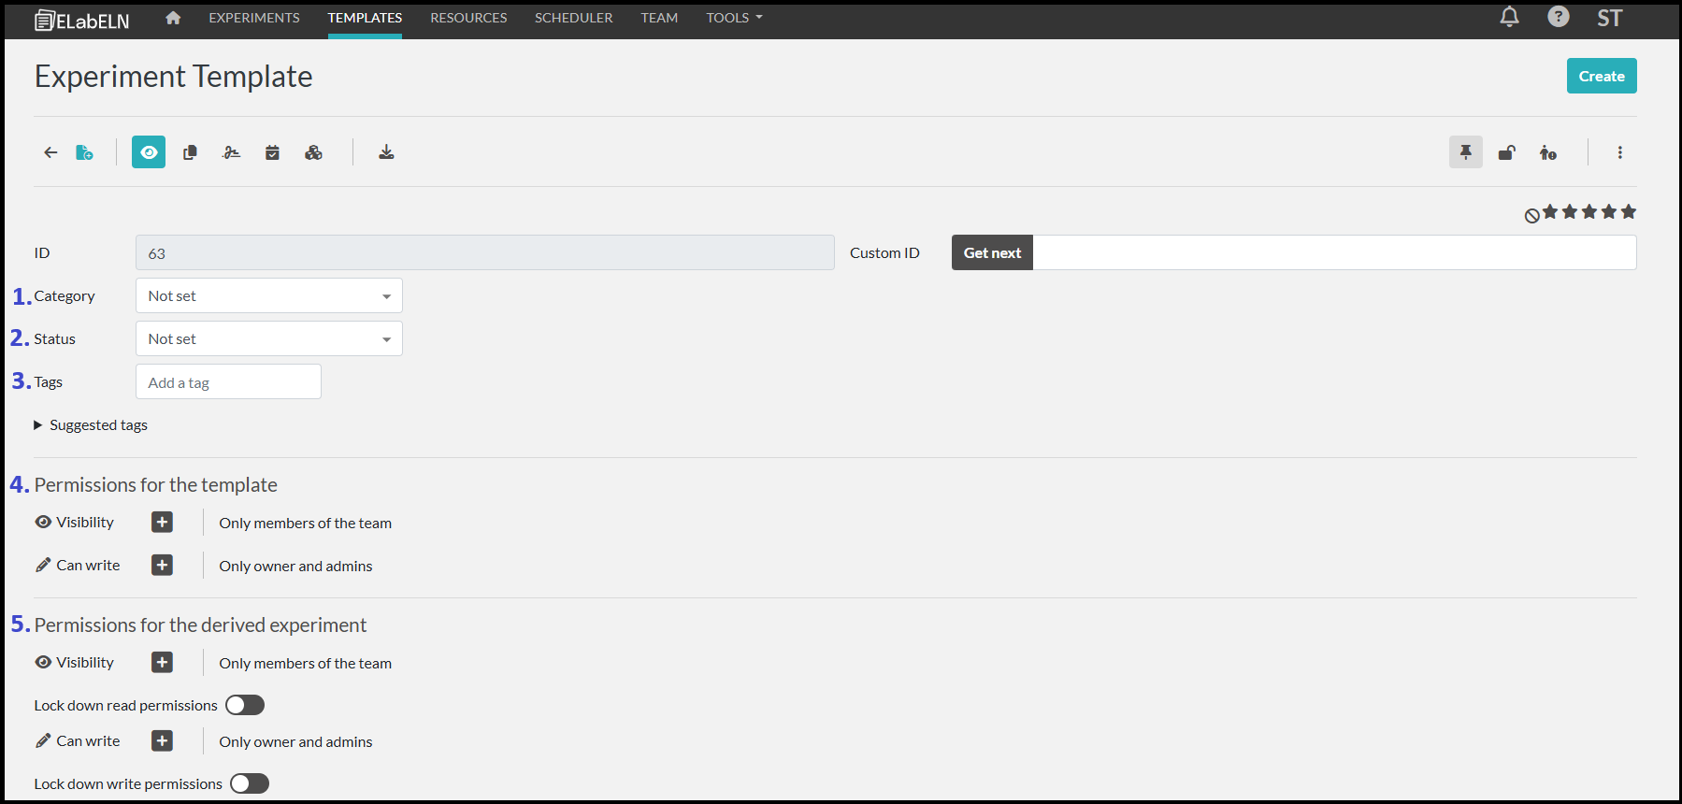Click the pin icon

pyautogui.click(x=1465, y=152)
